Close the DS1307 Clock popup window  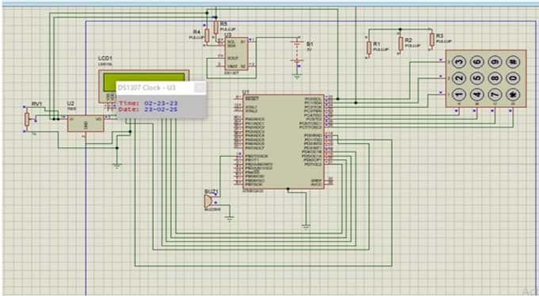[200, 88]
